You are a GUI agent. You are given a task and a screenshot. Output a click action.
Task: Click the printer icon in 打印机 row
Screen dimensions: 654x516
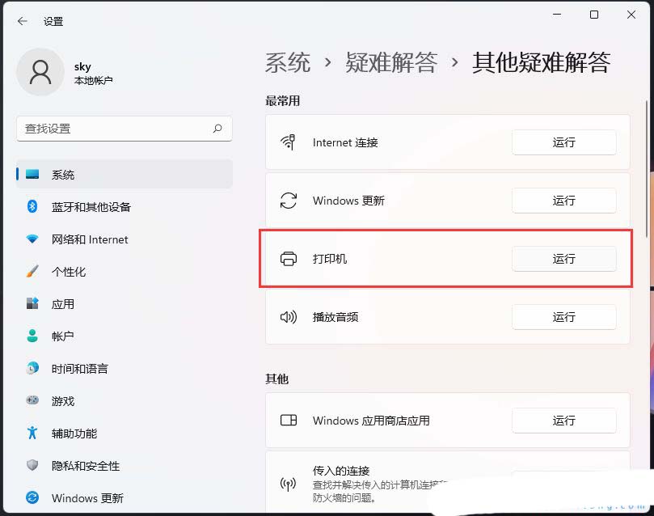click(288, 259)
